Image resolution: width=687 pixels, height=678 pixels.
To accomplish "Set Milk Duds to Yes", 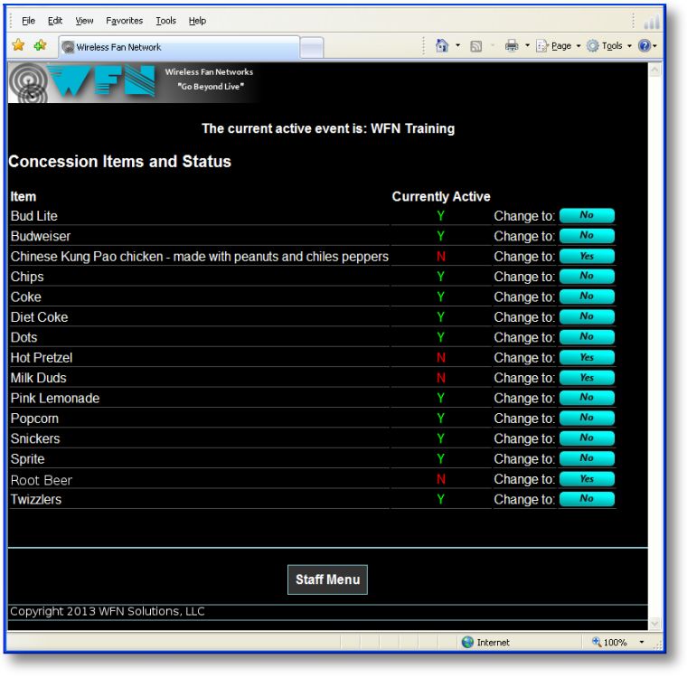I will coord(587,377).
